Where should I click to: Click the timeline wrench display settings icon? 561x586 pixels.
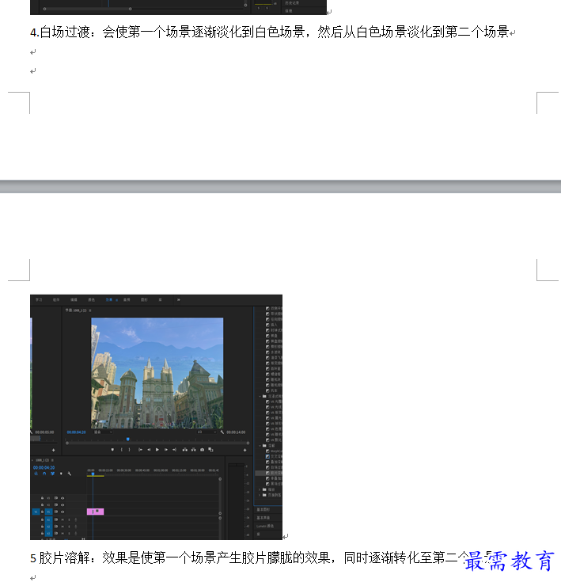tap(70, 474)
